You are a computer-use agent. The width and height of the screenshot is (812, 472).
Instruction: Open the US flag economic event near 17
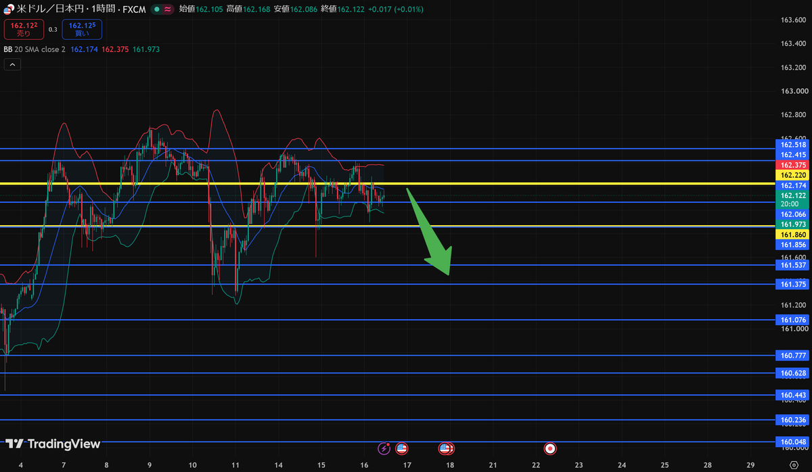pyautogui.click(x=401, y=448)
